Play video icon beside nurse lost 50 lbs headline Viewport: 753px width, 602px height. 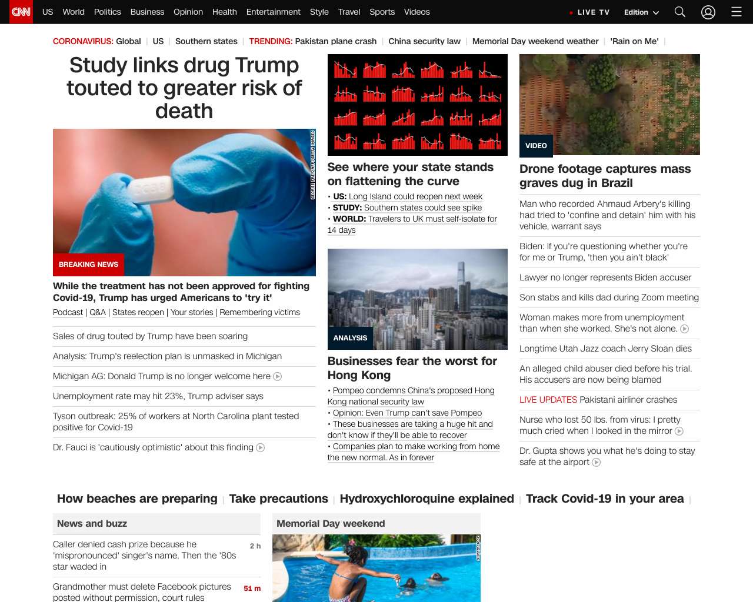679,431
